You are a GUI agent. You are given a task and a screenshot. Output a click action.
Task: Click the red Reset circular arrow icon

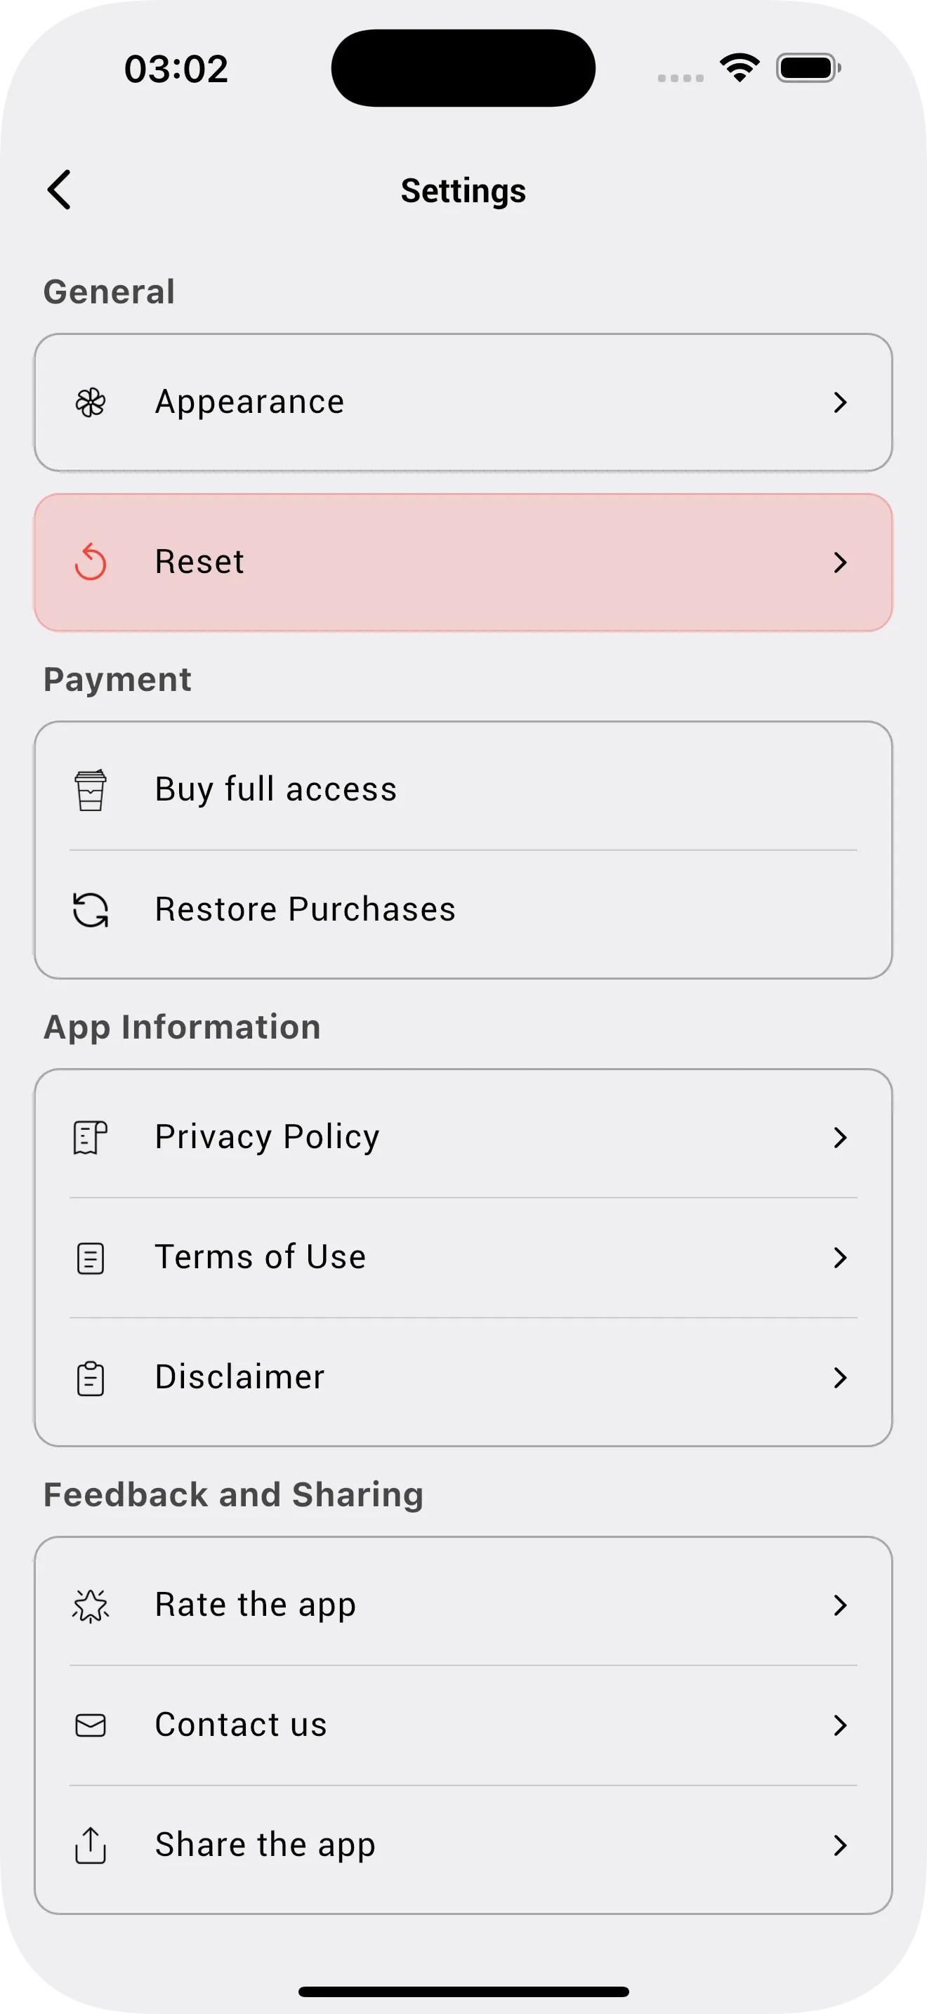[x=91, y=562]
